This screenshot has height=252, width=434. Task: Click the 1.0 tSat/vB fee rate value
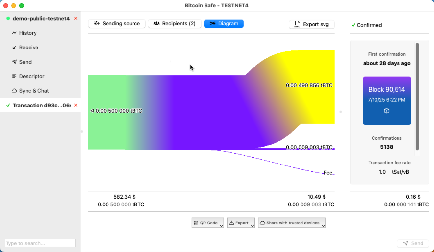[x=394, y=172]
